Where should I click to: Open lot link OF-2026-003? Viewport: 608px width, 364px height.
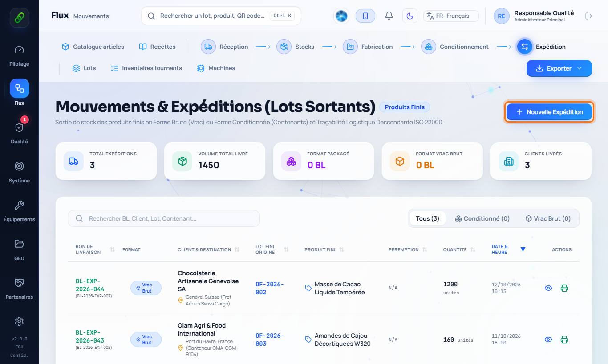270,340
